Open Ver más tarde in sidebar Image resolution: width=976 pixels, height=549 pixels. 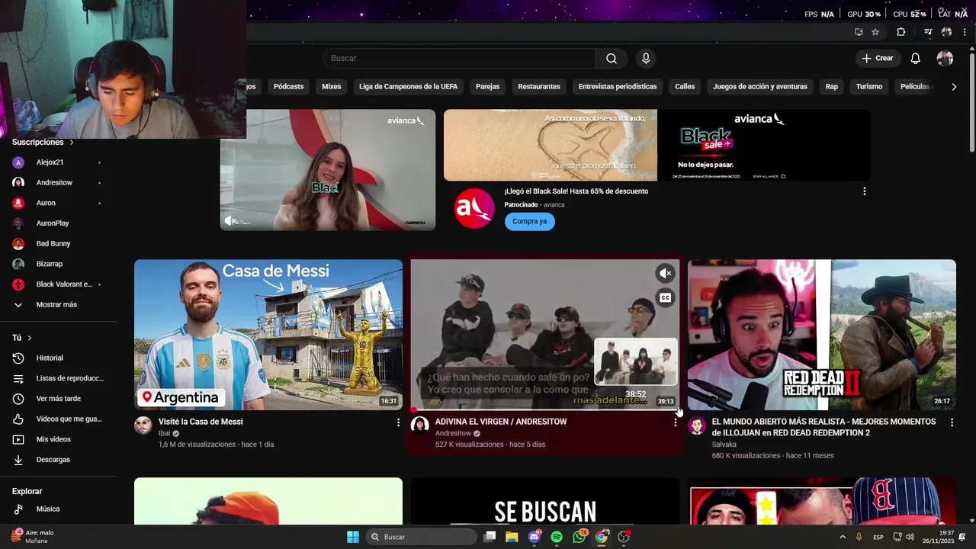[x=58, y=399]
